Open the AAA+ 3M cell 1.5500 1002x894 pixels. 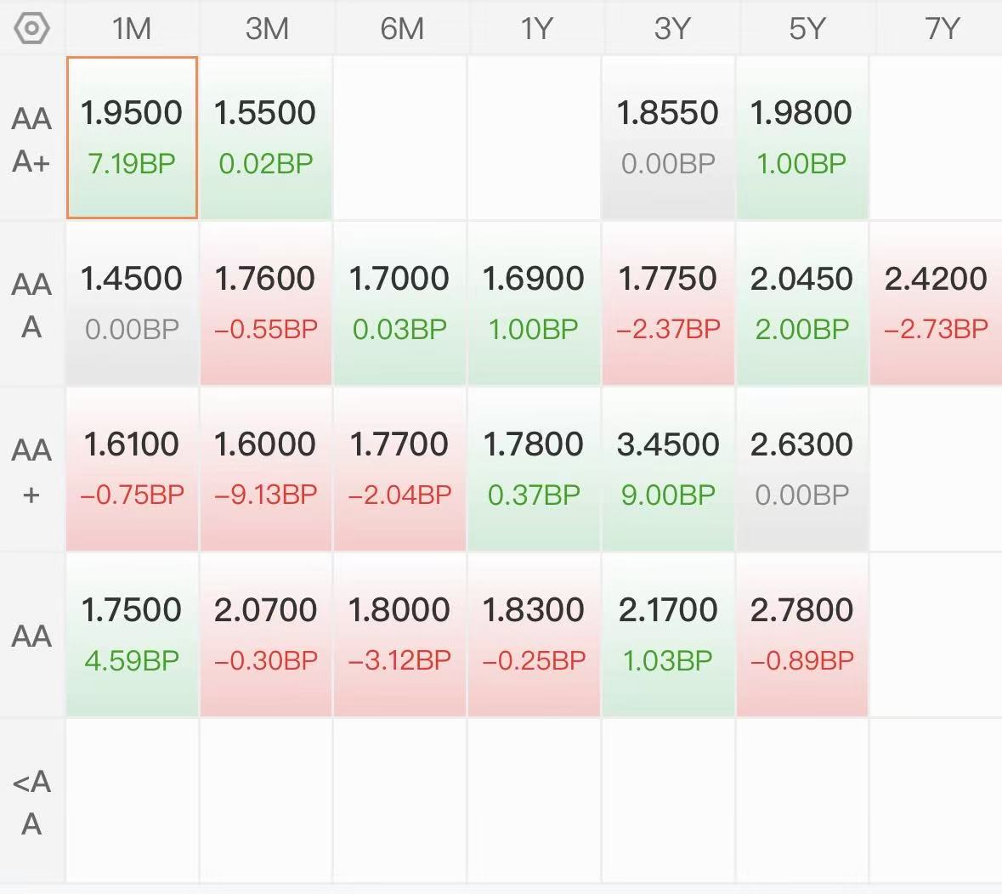coord(266,138)
